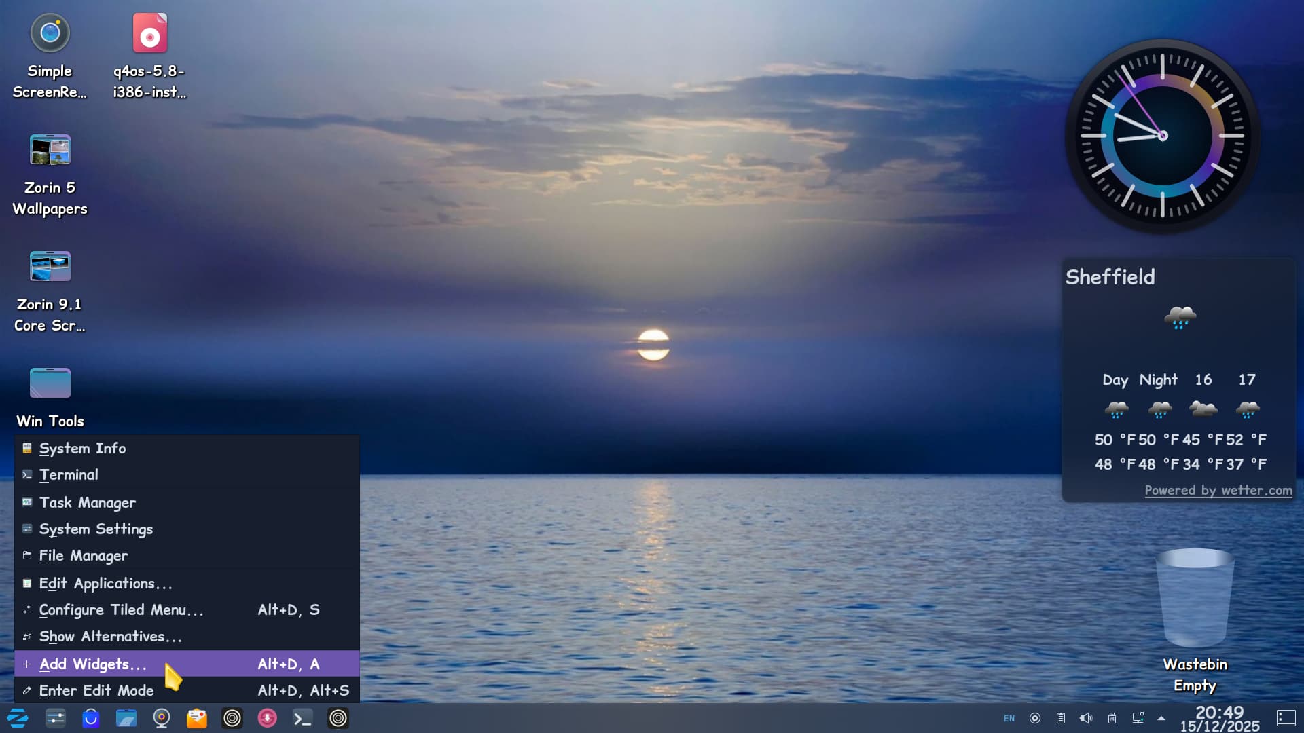1304x733 pixels.
Task: Open the software store shopping bag icon
Action: tap(91, 717)
